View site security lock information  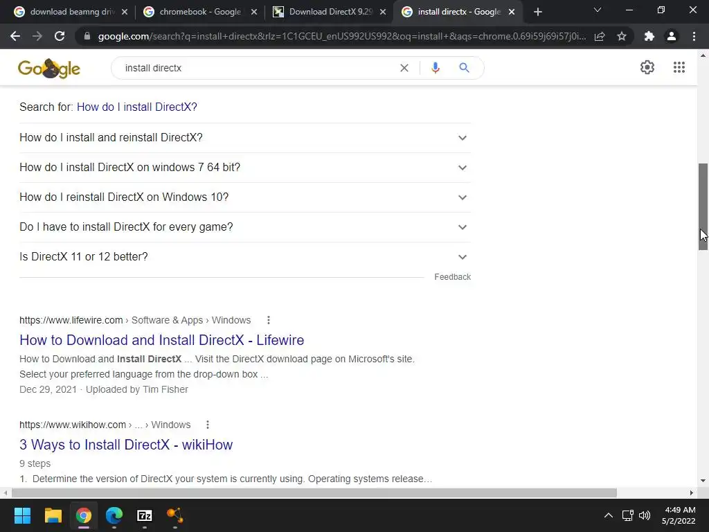pos(87,36)
